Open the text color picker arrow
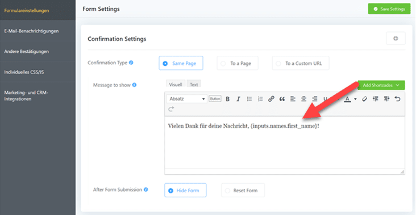Screen dimensions: 416x215 pos(355,100)
